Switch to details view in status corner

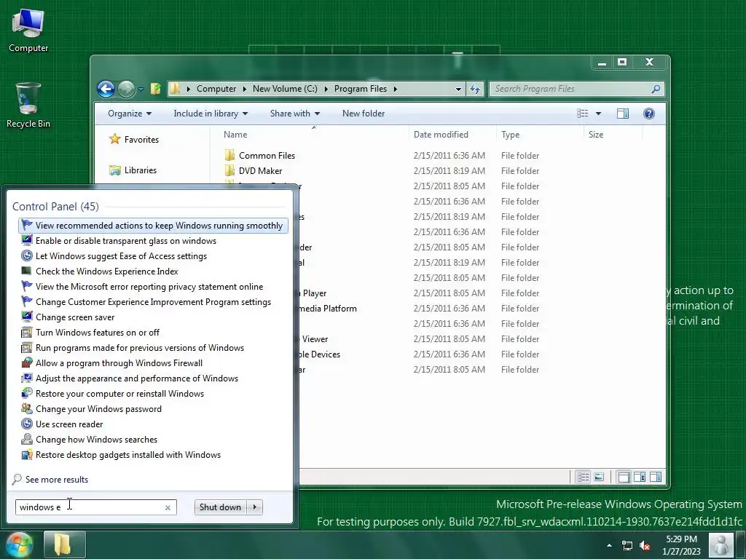(583, 477)
